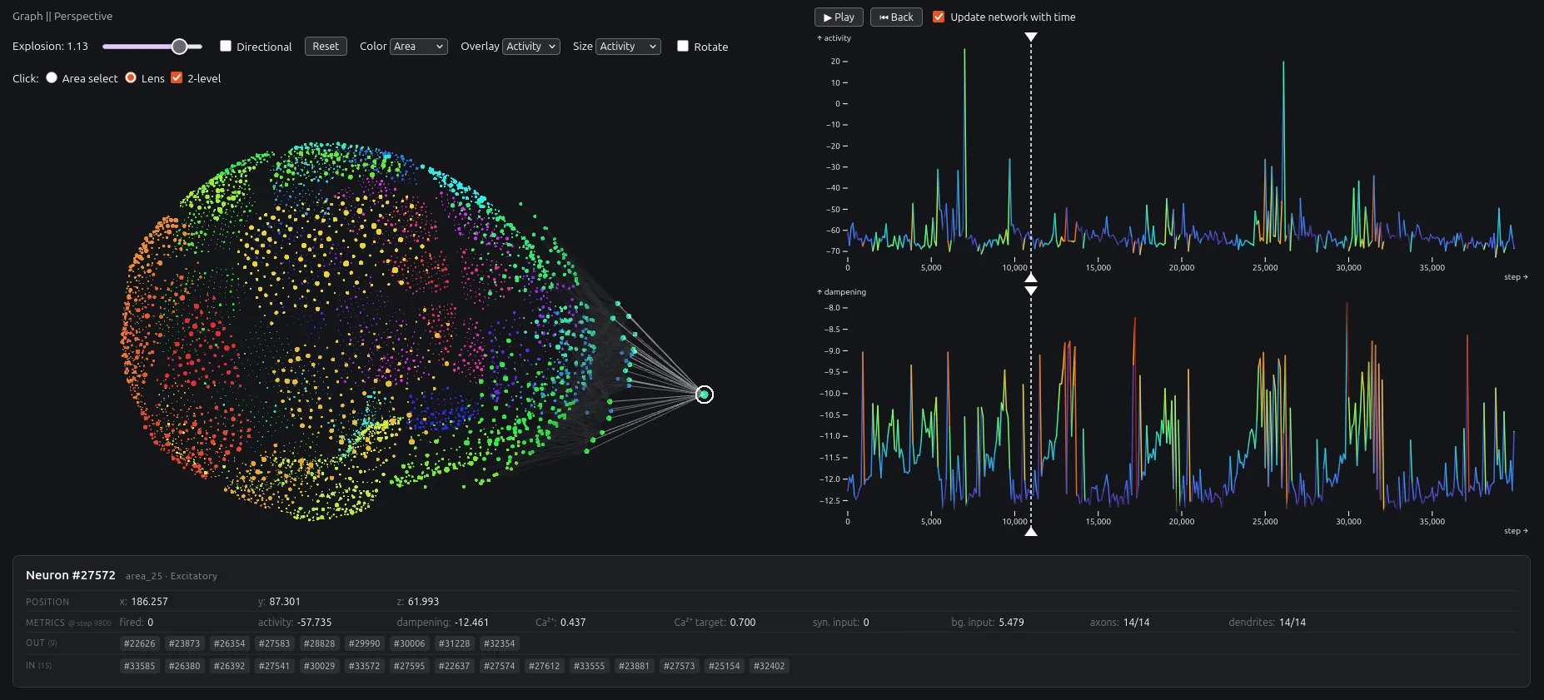The image size is (1544, 700).
Task: Expand the Size dropdown
Action: [x=628, y=47]
